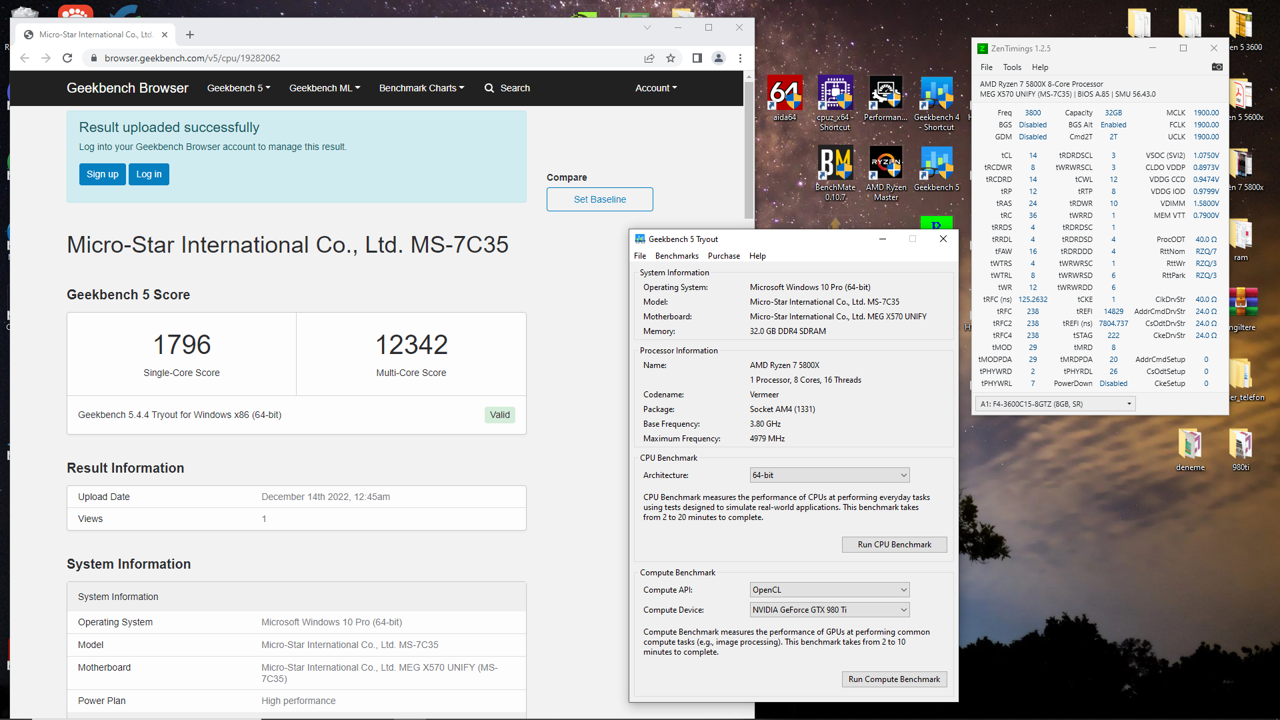This screenshot has width=1280, height=720.
Task: Open the Compute API OpenCL dropdown
Action: tap(829, 590)
